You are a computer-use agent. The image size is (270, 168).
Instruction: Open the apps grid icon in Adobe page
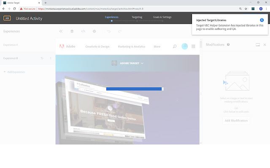click(x=193, y=47)
